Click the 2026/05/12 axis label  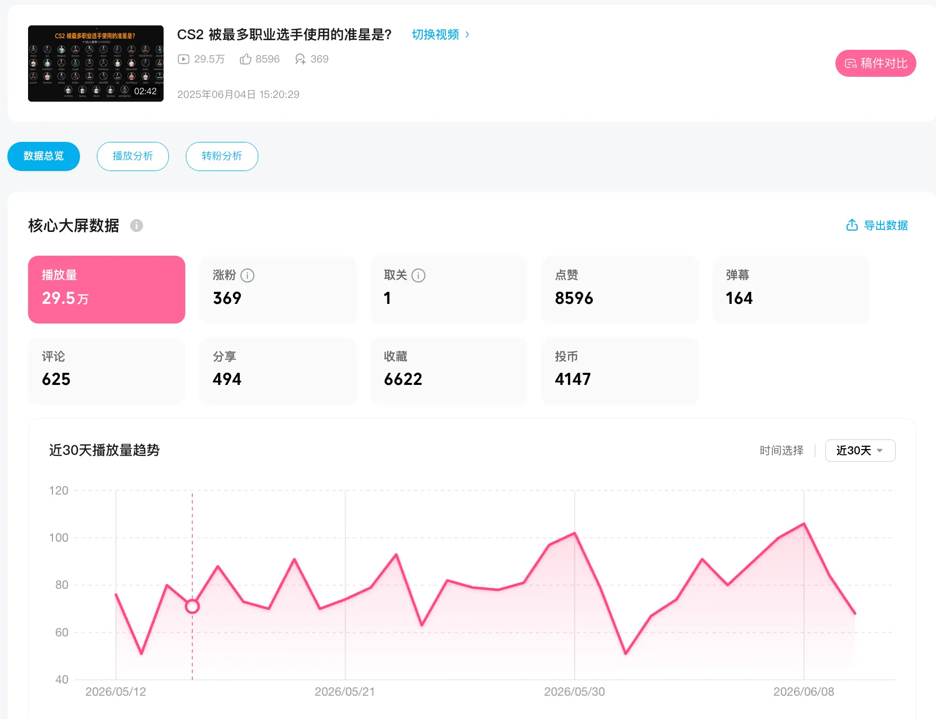[115, 691]
